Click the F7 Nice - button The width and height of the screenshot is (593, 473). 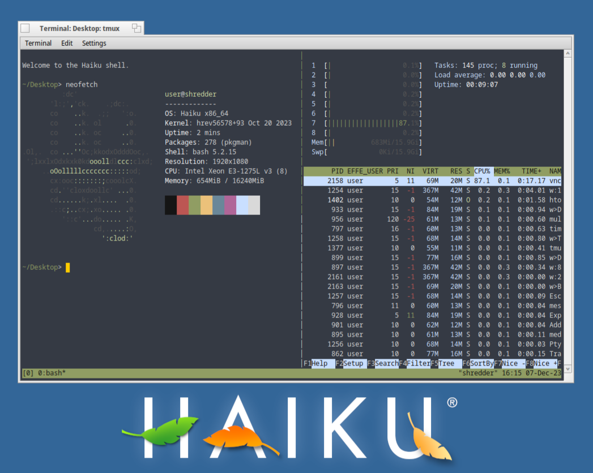point(510,363)
